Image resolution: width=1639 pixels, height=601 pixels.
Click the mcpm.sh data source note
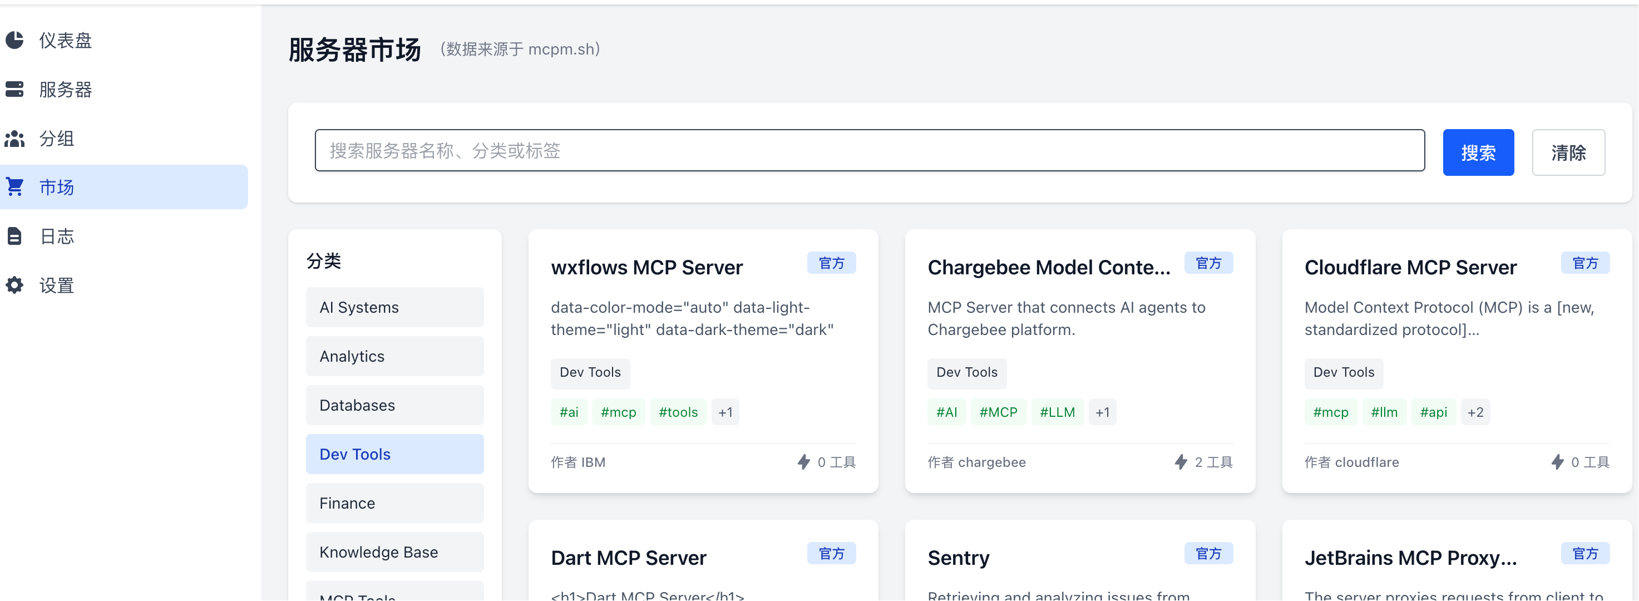(x=520, y=49)
